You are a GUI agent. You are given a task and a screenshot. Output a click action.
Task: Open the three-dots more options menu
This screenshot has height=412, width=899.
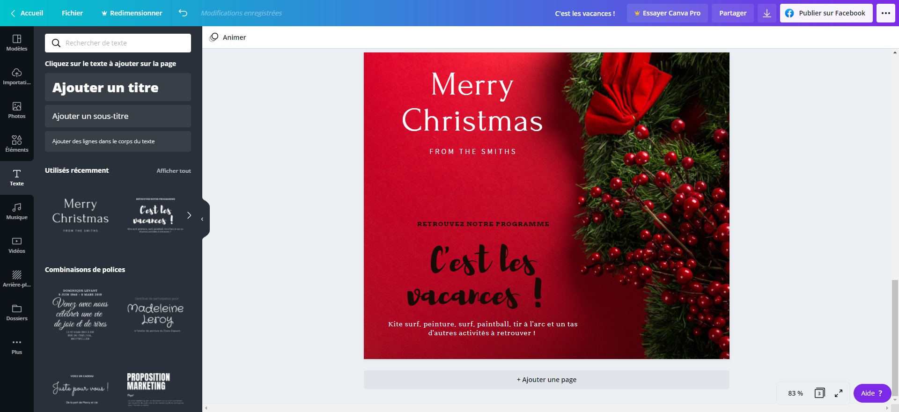pyautogui.click(x=886, y=13)
